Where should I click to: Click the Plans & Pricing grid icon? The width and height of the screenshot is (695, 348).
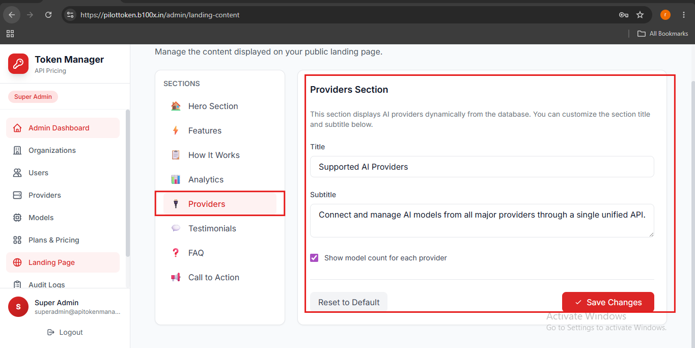point(17,240)
